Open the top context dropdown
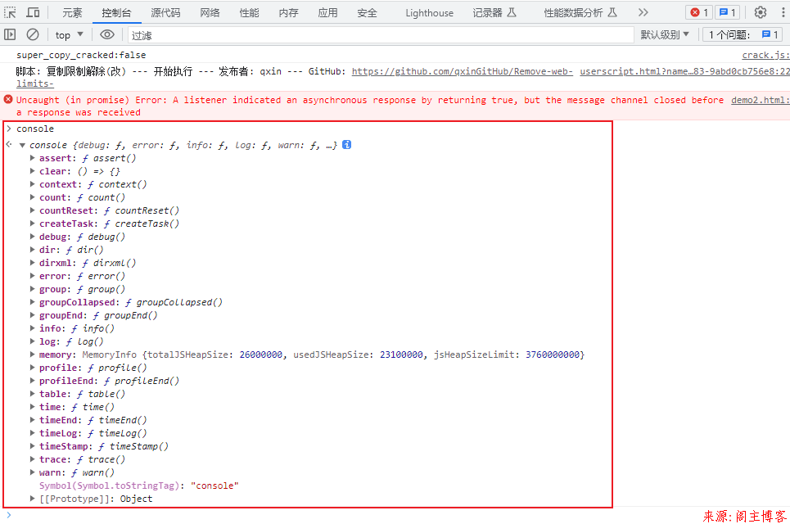This screenshot has height=524, width=790. tap(70, 34)
